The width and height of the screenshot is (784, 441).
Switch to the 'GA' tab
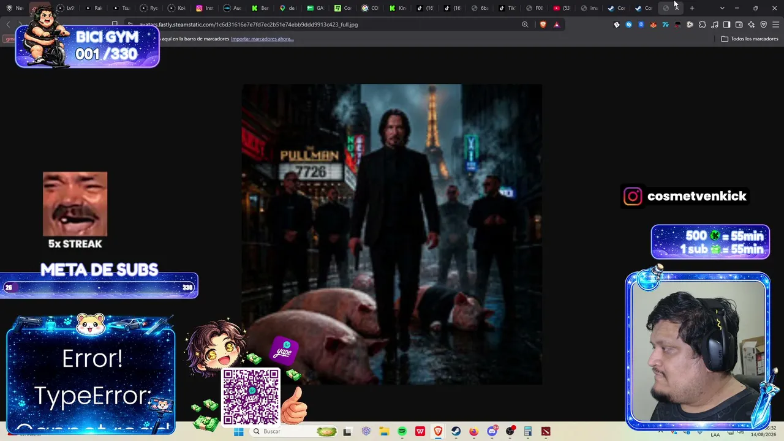pyautogui.click(x=315, y=8)
